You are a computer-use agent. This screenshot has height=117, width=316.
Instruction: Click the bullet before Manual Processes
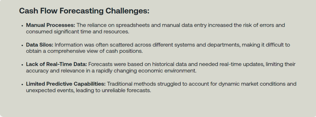[22, 26]
